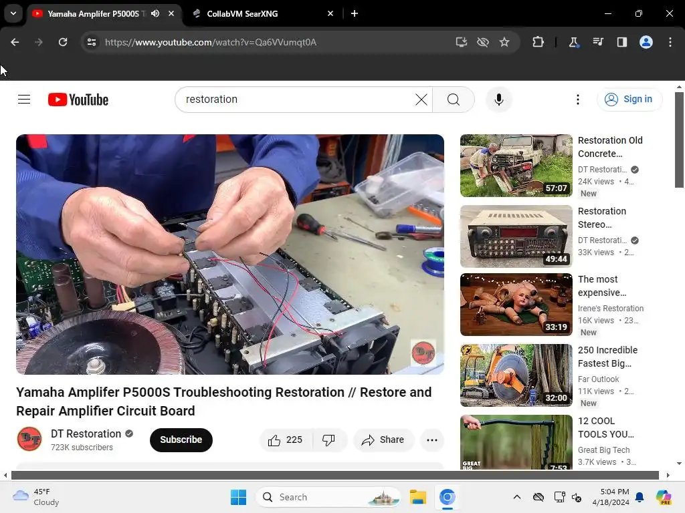This screenshot has width=685, height=513.
Task: Click the video title text
Action: [x=223, y=401]
